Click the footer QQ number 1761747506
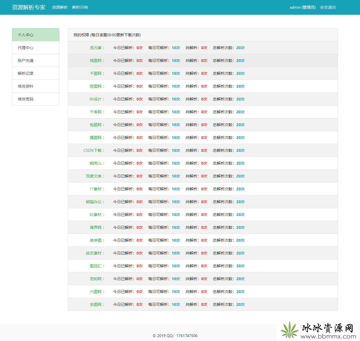This screenshot has height=341, width=360. point(187,336)
